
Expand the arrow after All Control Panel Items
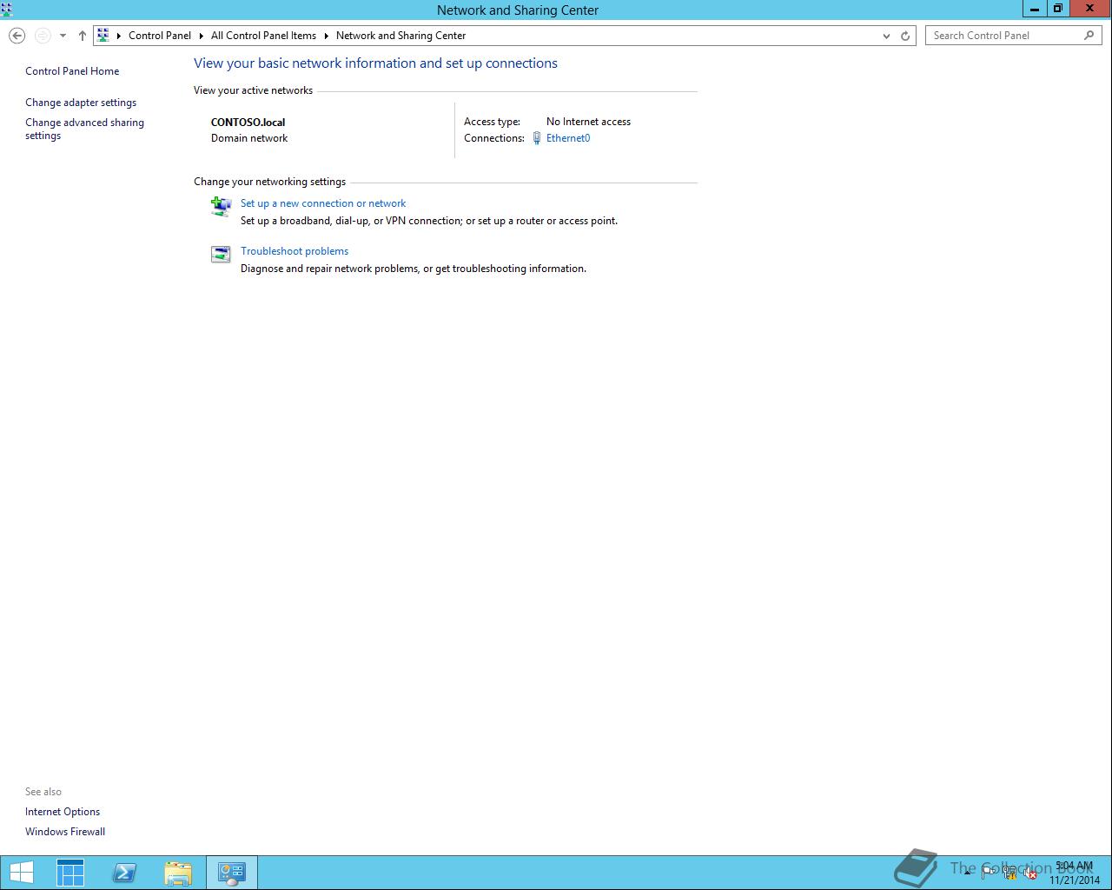pos(327,36)
